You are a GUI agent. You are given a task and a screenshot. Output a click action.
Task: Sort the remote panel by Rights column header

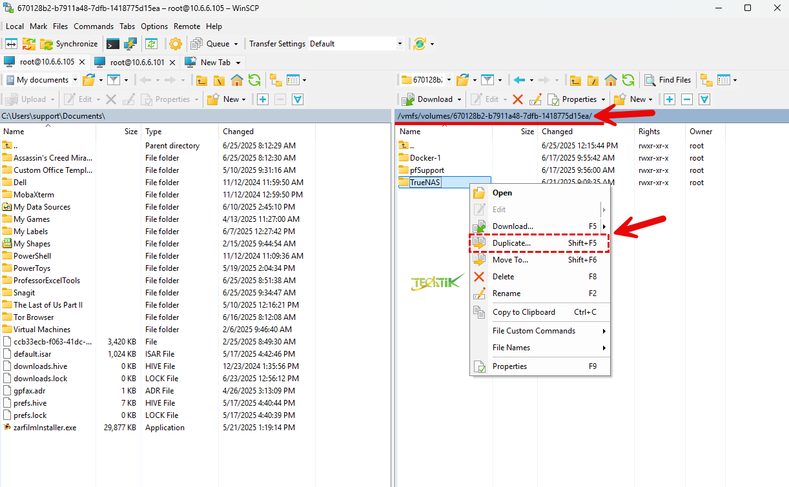659,132
